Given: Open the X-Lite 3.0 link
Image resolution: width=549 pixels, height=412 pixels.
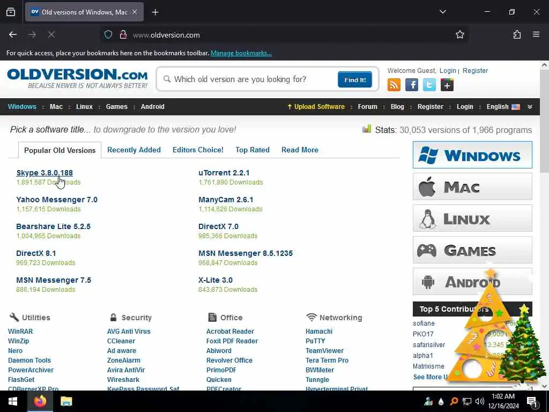Looking at the screenshot, I should (x=216, y=280).
